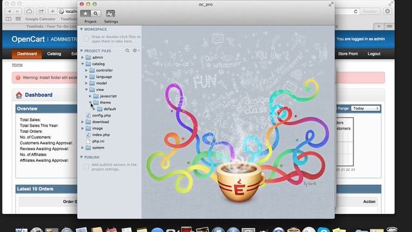412x232 pixels.
Task: Select the download folder icon
Action: 88,122
